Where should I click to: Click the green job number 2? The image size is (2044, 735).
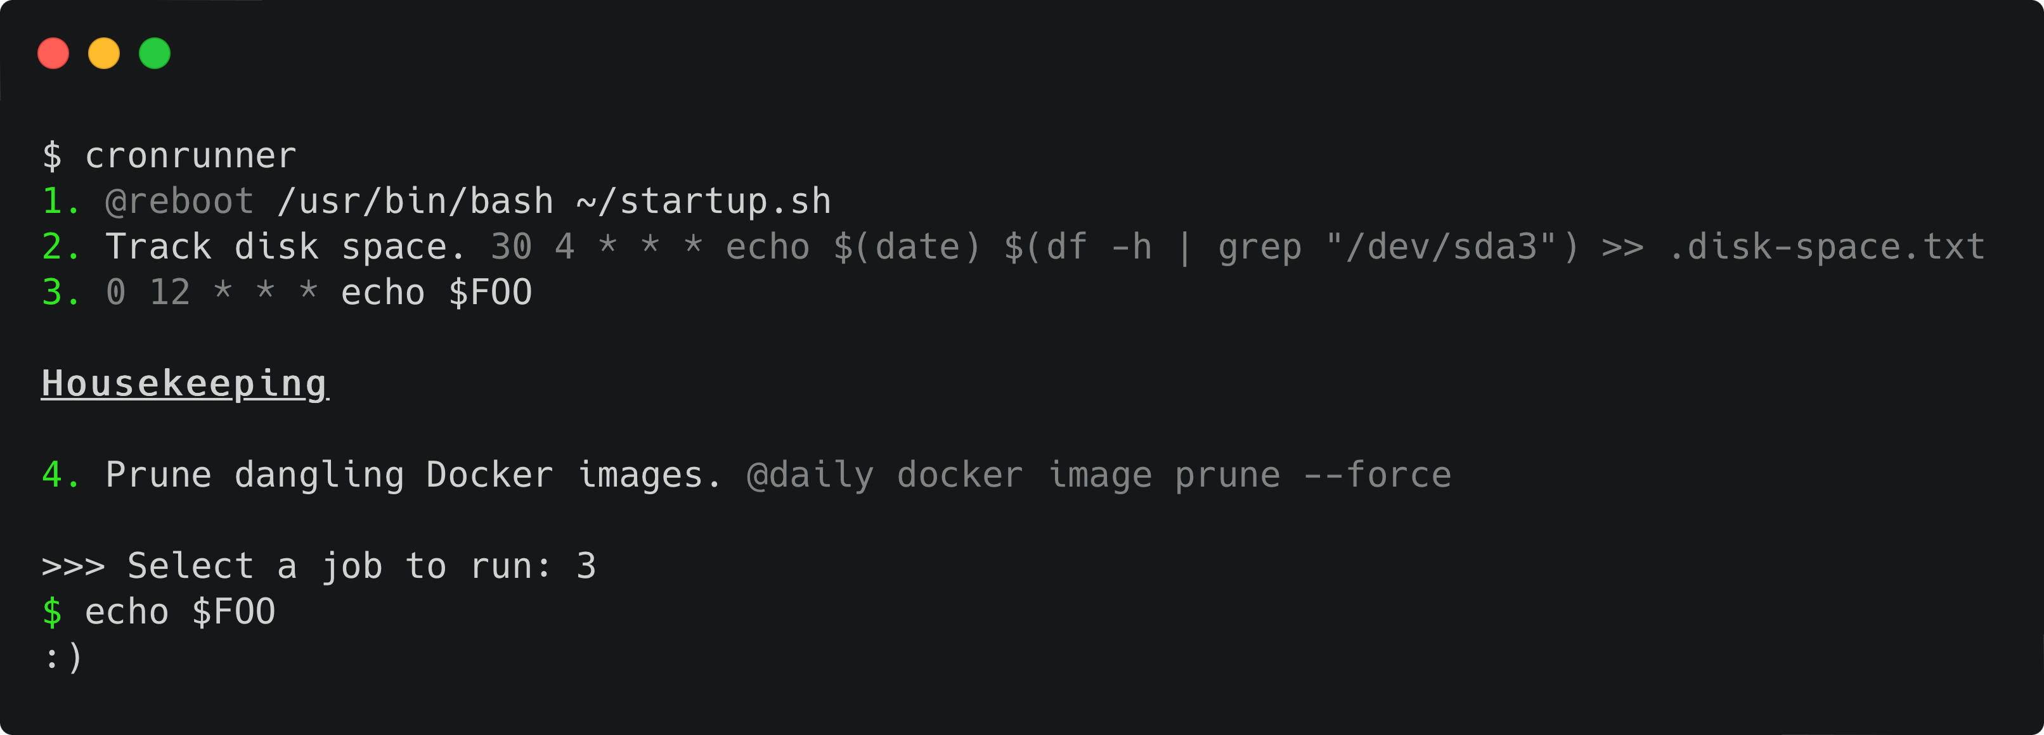pyautogui.click(x=57, y=246)
